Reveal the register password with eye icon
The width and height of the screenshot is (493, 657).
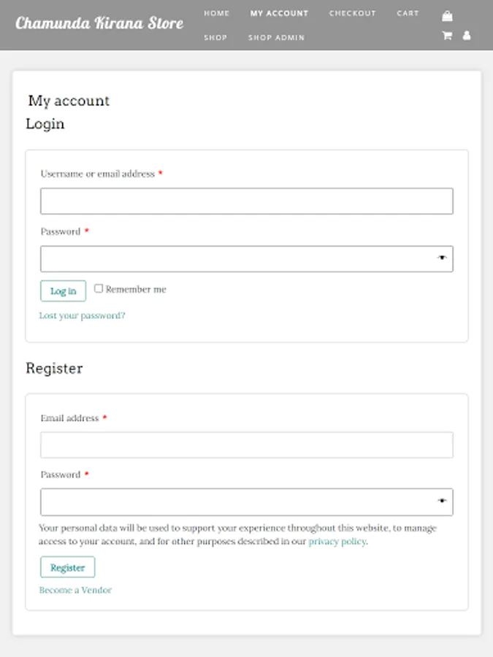point(442,502)
